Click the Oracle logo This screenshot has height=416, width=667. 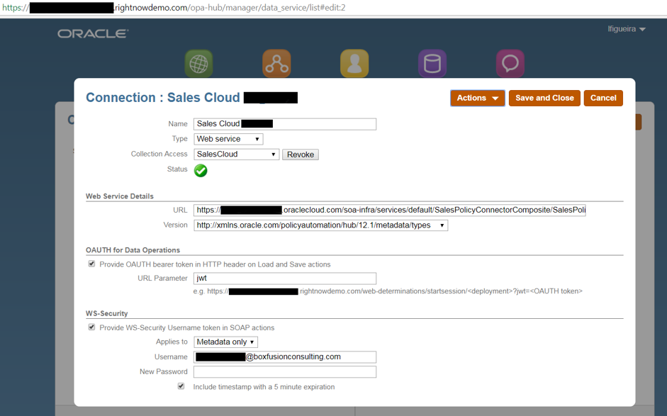click(x=93, y=33)
